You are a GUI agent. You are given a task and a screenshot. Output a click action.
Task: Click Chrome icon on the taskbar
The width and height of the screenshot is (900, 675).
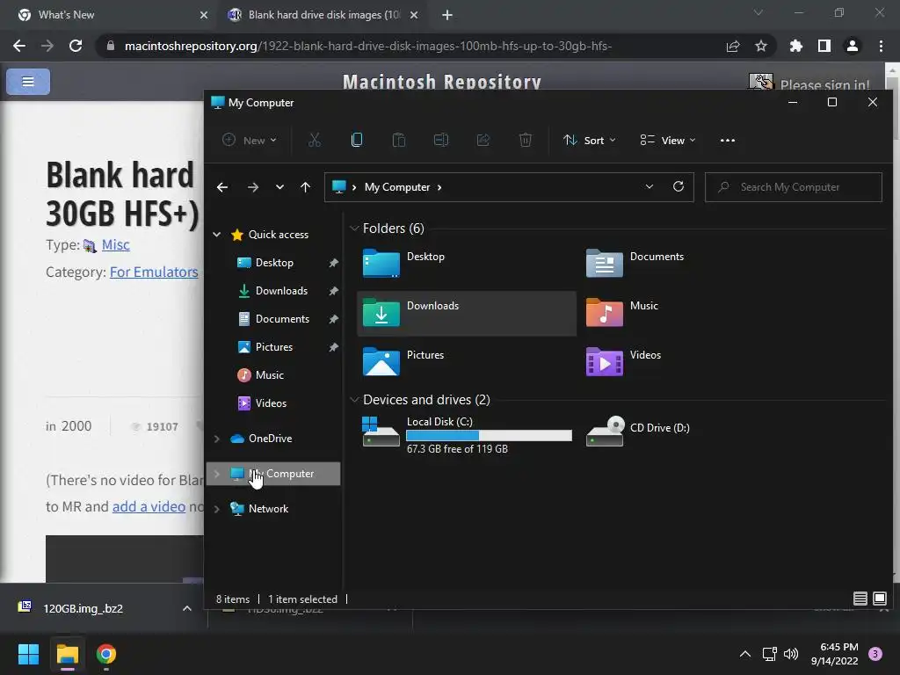[106, 654]
